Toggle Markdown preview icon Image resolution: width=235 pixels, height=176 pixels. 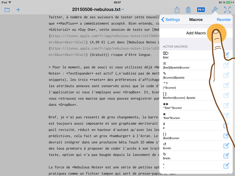[x=201, y=10]
